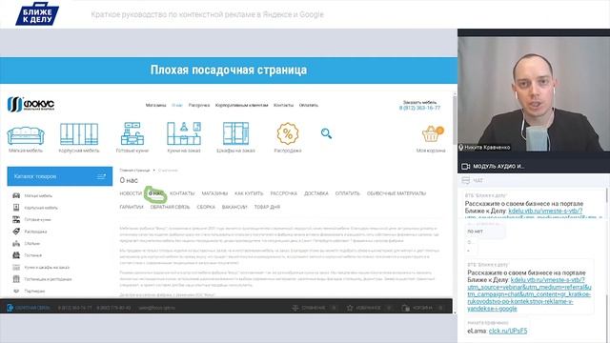Viewport: 610px width, 343px height.
Task: Click the Избранное star icon in bottom bar
Action: pos(350,308)
